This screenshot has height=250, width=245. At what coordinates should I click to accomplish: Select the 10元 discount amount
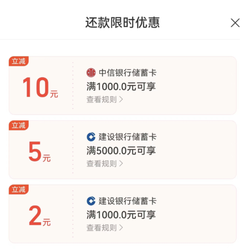[40, 87]
